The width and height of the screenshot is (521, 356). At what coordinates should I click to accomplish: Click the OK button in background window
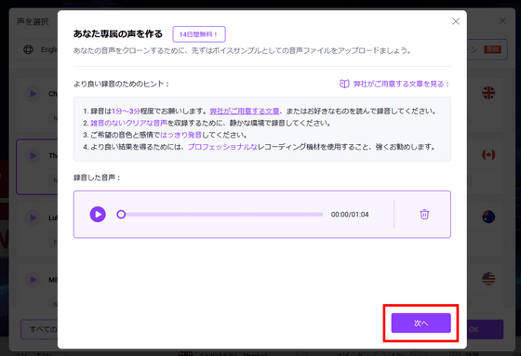pos(485,329)
